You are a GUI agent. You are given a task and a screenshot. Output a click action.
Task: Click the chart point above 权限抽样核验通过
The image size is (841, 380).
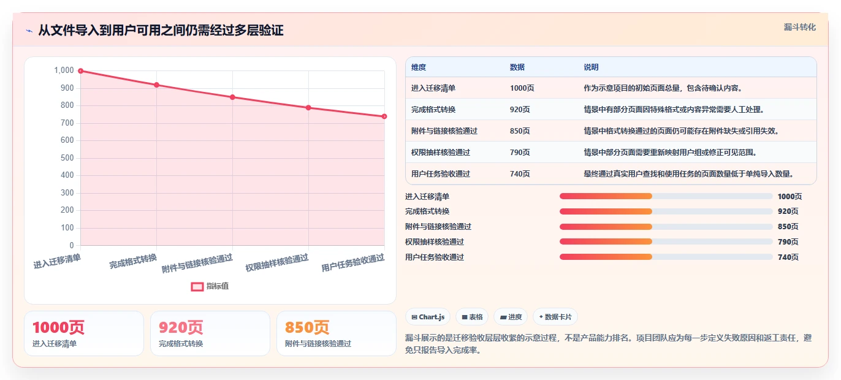click(x=308, y=108)
